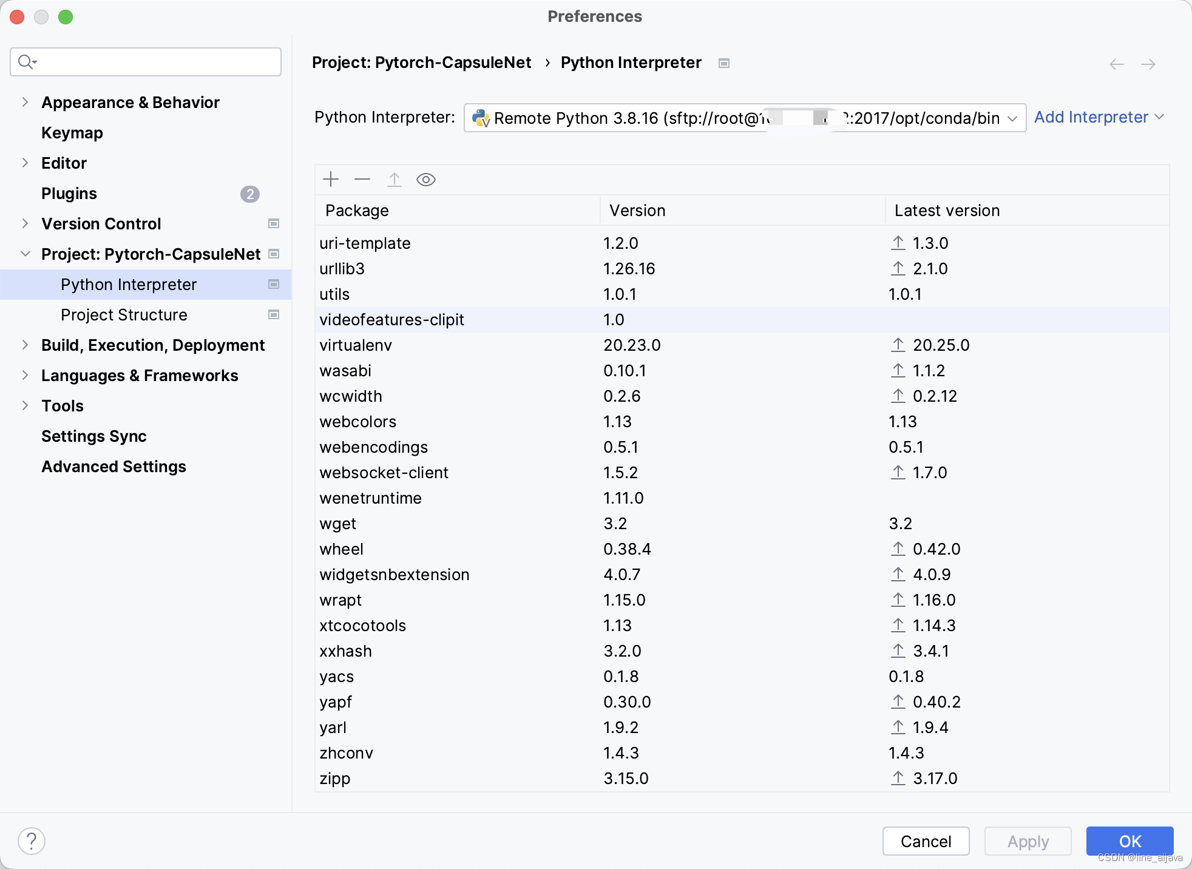Click upgrade arrow for wasabi 1.1.2
The height and width of the screenshot is (869, 1192).
[898, 370]
